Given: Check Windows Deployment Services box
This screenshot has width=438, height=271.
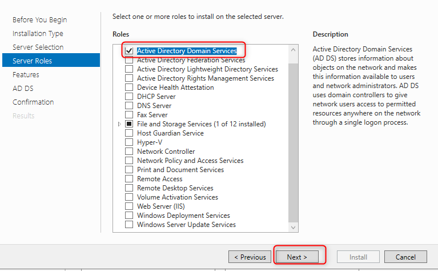Looking at the screenshot, I should pos(129,216).
